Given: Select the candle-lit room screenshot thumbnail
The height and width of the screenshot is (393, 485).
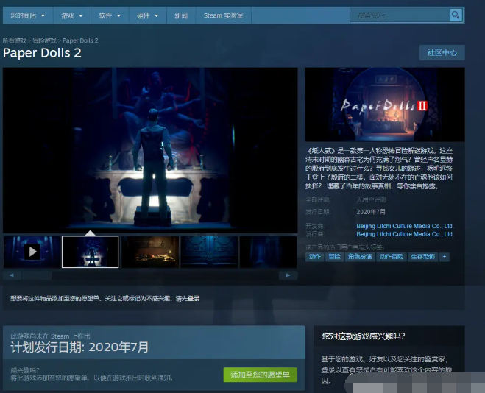Looking at the screenshot, I should (x=150, y=252).
